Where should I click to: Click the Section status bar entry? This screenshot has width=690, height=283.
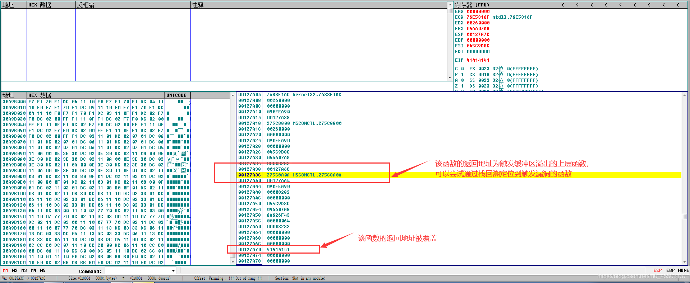[300, 278]
